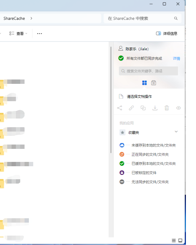Click the copy document icon
Viewport: 196px width, 245px height.
click(x=143, y=108)
